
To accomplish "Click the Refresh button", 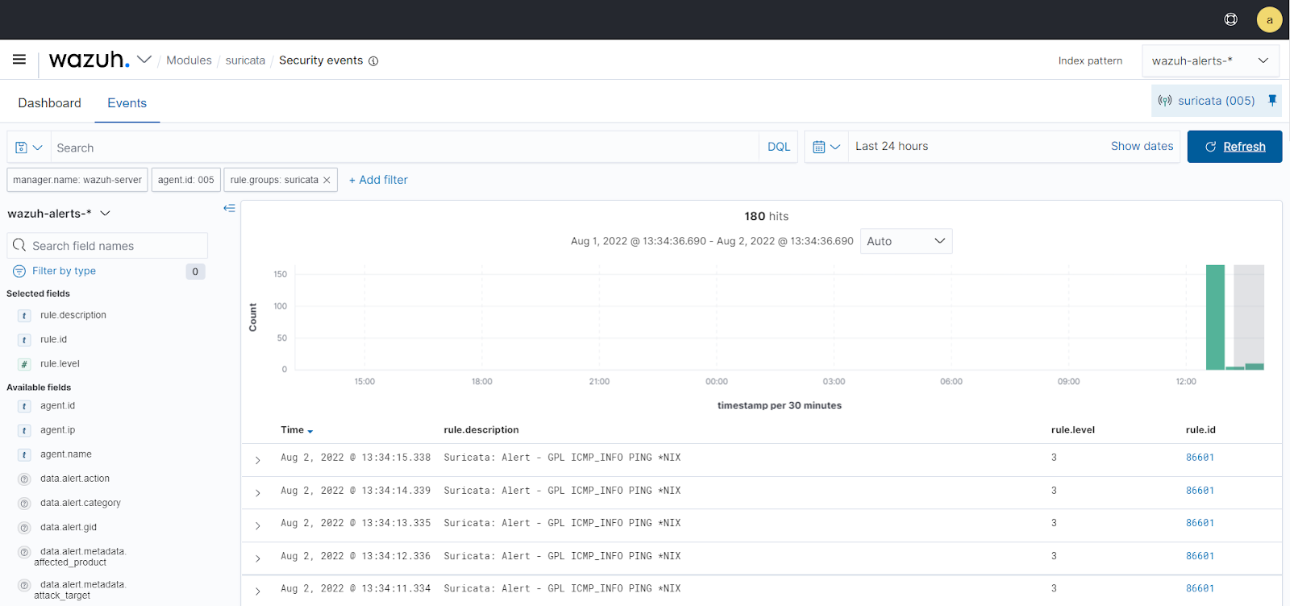I will pos(1234,147).
